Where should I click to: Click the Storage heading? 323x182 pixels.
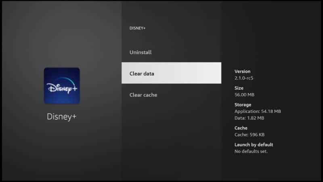point(243,105)
